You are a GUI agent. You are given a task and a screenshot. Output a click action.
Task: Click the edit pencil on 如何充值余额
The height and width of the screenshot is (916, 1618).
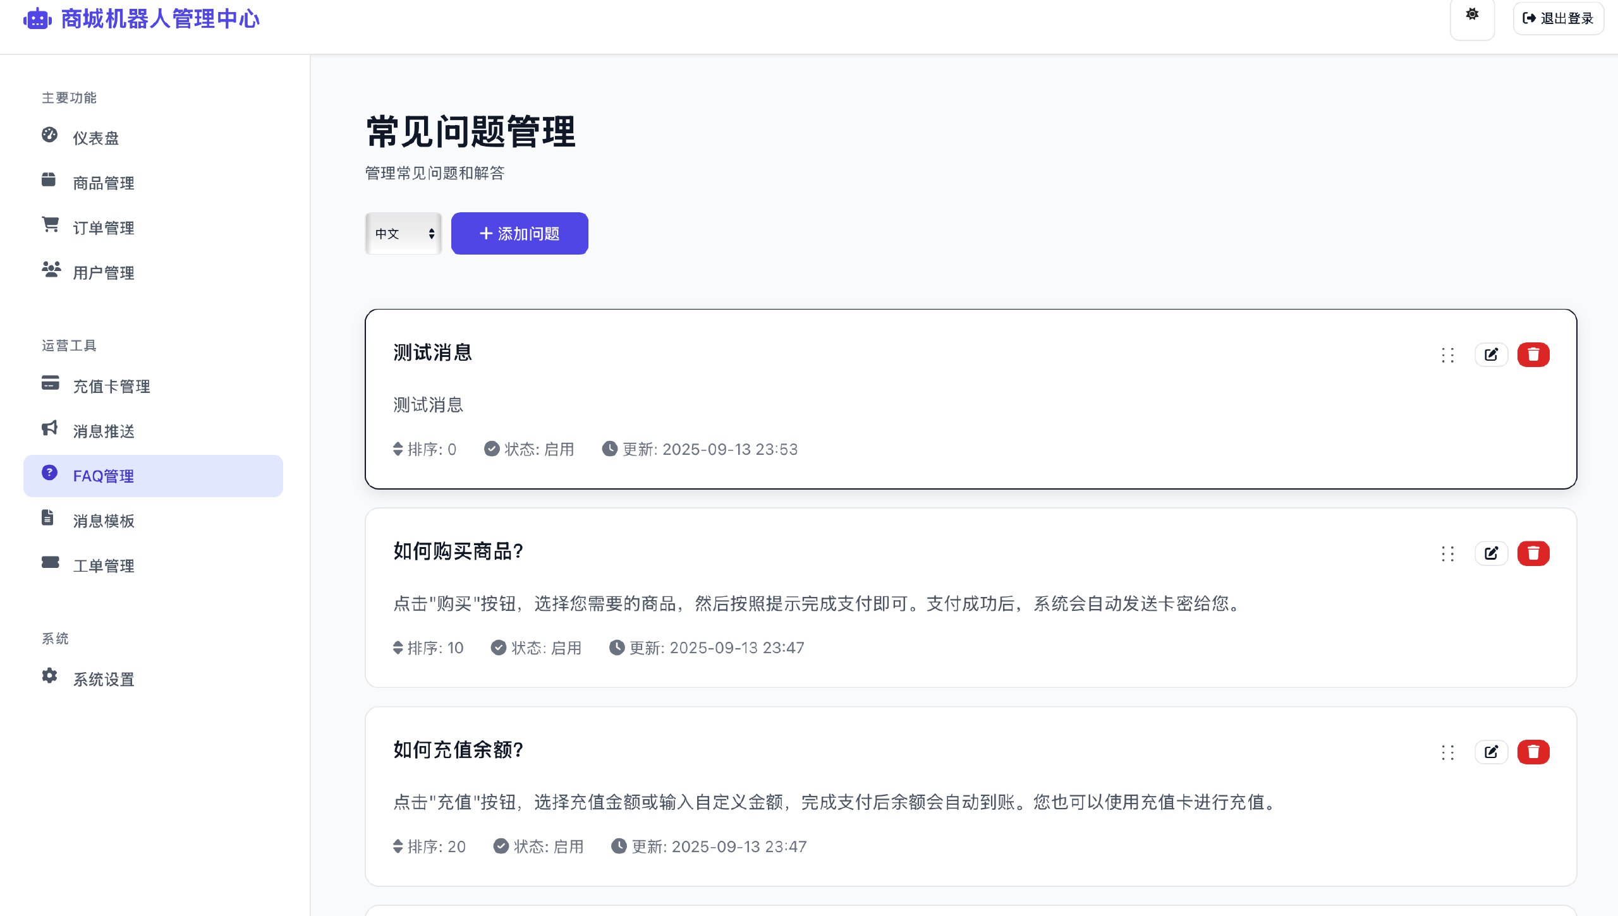coord(1491,752)
